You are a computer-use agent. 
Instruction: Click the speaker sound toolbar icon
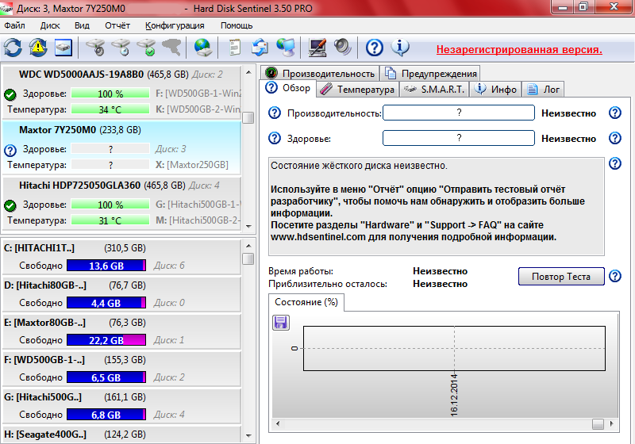(343, 48)
